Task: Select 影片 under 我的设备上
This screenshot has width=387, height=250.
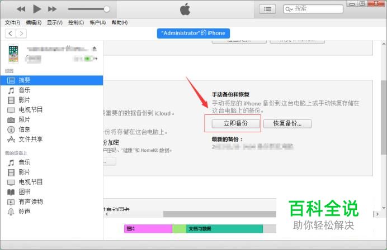Action: coord(51,172)
